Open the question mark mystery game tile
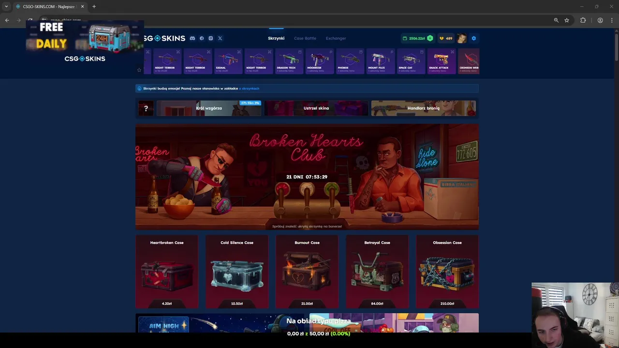The image size is (619, 348). click(146, 108)
